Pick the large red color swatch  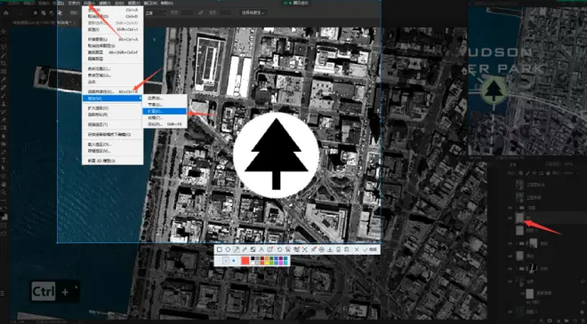[245, 260]
